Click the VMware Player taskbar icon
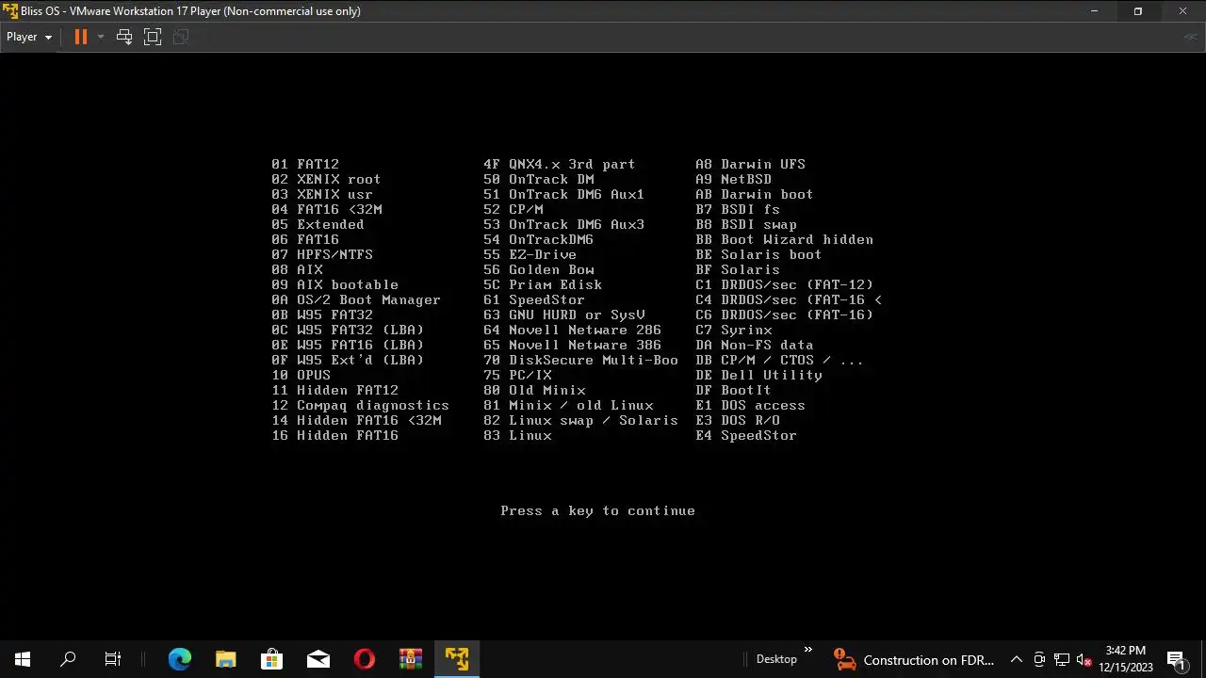The width and height of the screenshot is (1206, 678). click(457, 659)
